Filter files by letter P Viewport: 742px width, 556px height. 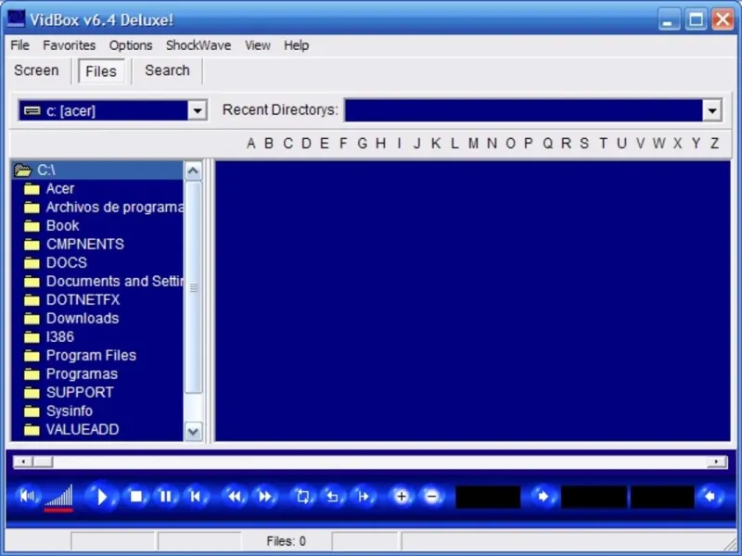click(x=529, y=144)
